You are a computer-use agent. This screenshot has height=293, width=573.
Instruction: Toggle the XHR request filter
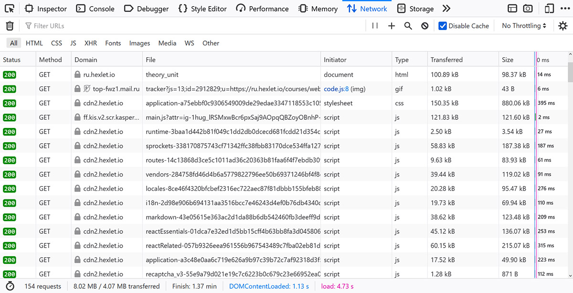tap(91, 43)
